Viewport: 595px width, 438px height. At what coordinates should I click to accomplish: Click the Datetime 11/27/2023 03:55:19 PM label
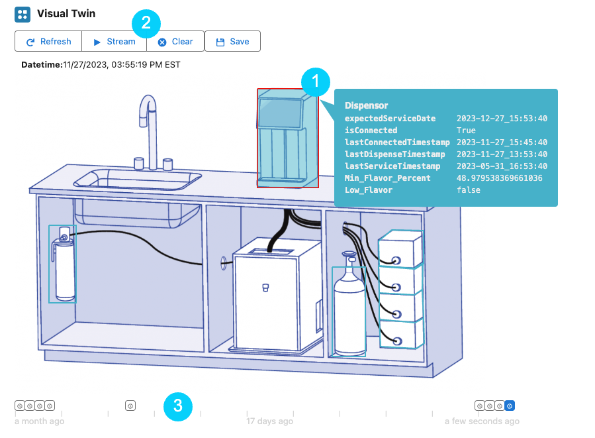(x=101, y=64)
